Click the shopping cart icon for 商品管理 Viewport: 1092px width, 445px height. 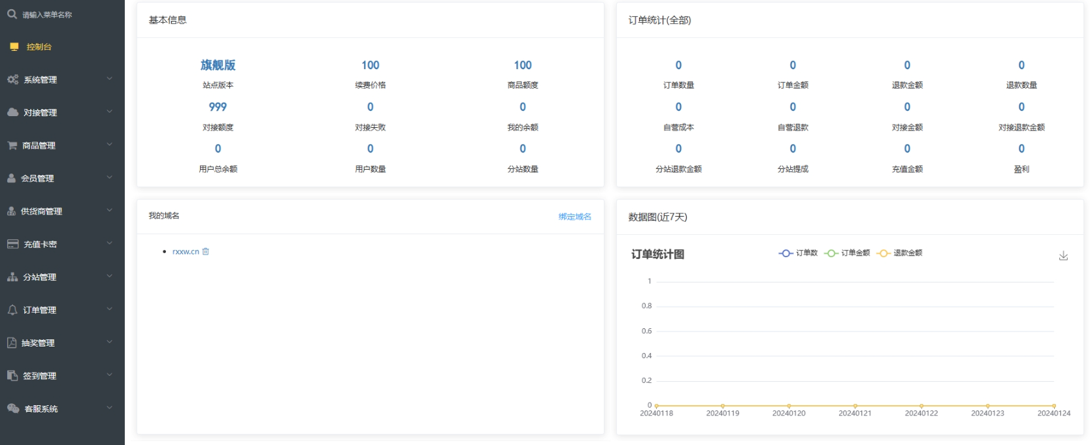click(x=12, y=146)
